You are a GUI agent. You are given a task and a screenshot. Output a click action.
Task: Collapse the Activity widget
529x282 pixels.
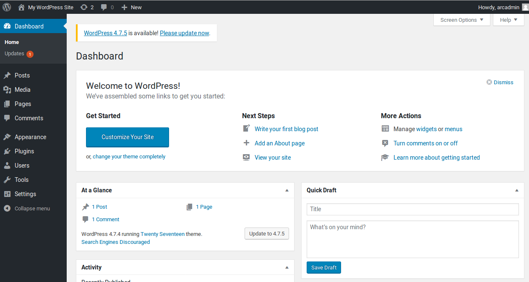click(287, 267)
